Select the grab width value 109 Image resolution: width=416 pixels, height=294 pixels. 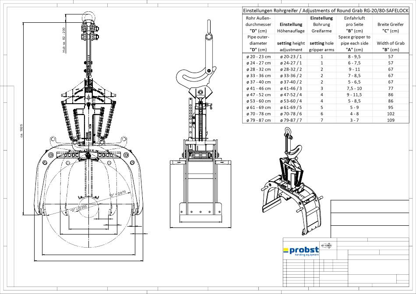pyautogui.click(x=391, y=120)
